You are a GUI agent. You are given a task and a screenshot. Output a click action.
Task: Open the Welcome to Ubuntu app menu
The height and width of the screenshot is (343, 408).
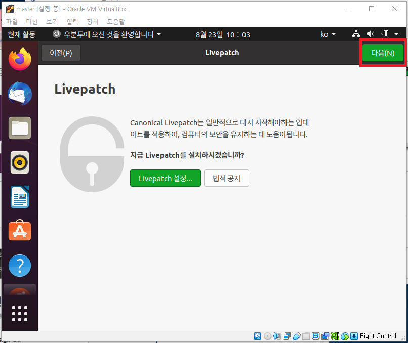click(x=107, y=34)
